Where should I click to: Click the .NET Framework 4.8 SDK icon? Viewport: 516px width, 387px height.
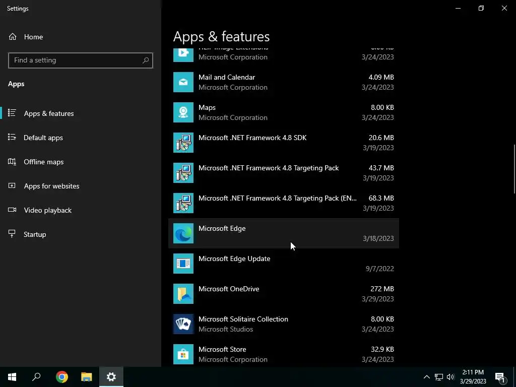183,143
